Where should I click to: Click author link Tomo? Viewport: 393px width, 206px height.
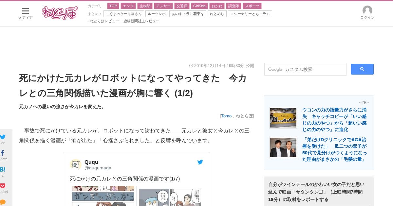pos(226,116)
